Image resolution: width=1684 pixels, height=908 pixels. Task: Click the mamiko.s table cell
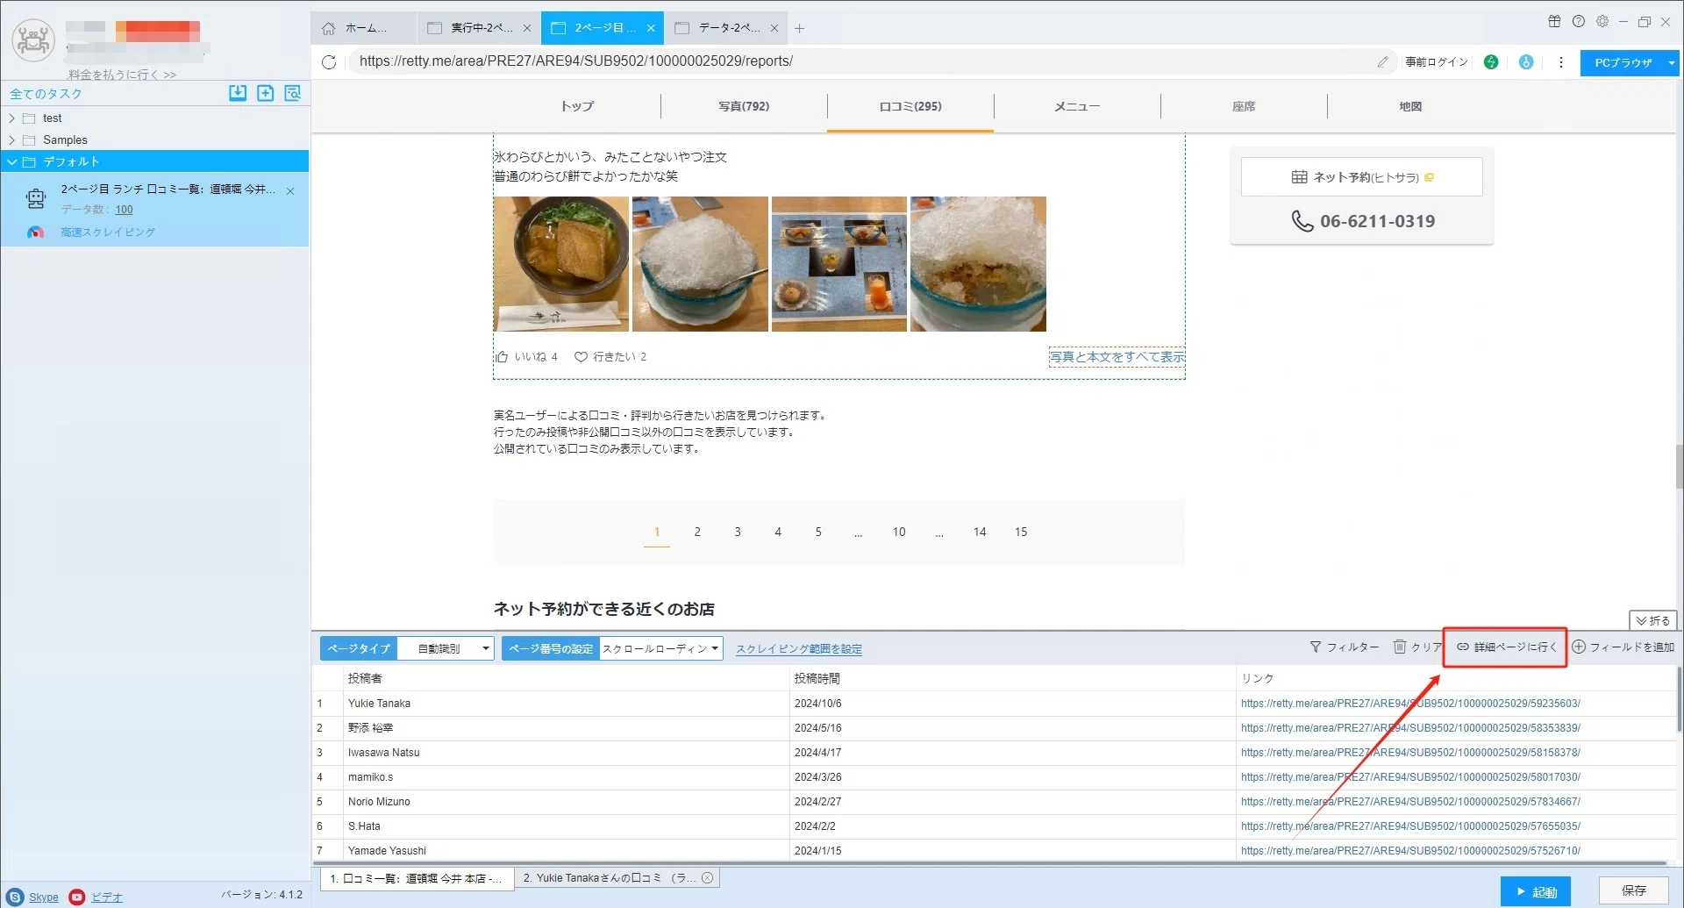click(x=565, y=777)
